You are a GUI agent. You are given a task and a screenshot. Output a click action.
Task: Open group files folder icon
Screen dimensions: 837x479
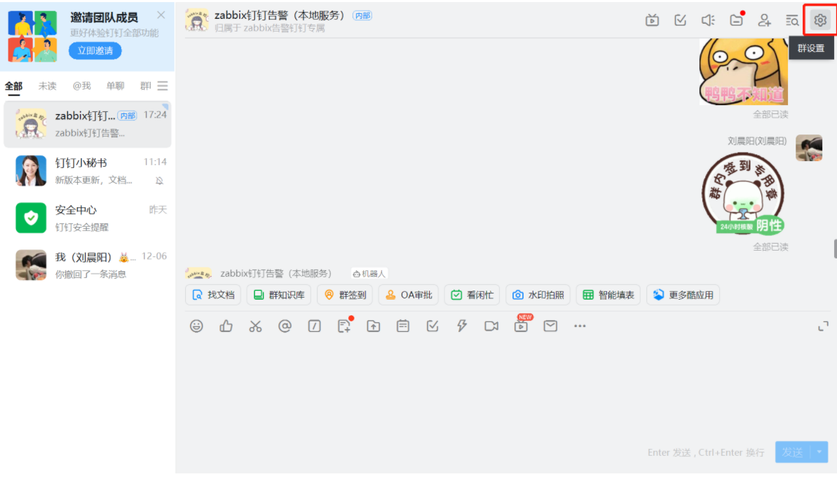[736, 20]
